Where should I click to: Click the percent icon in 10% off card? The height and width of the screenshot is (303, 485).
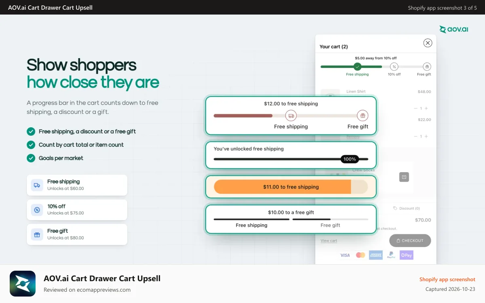click(37, 210)
